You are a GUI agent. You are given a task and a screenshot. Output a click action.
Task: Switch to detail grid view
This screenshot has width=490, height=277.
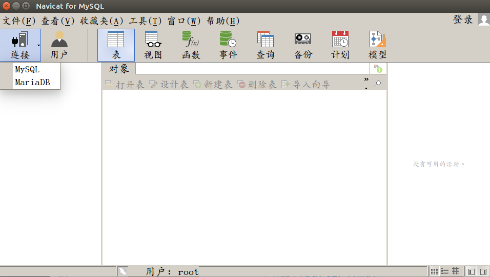point(455,271)
